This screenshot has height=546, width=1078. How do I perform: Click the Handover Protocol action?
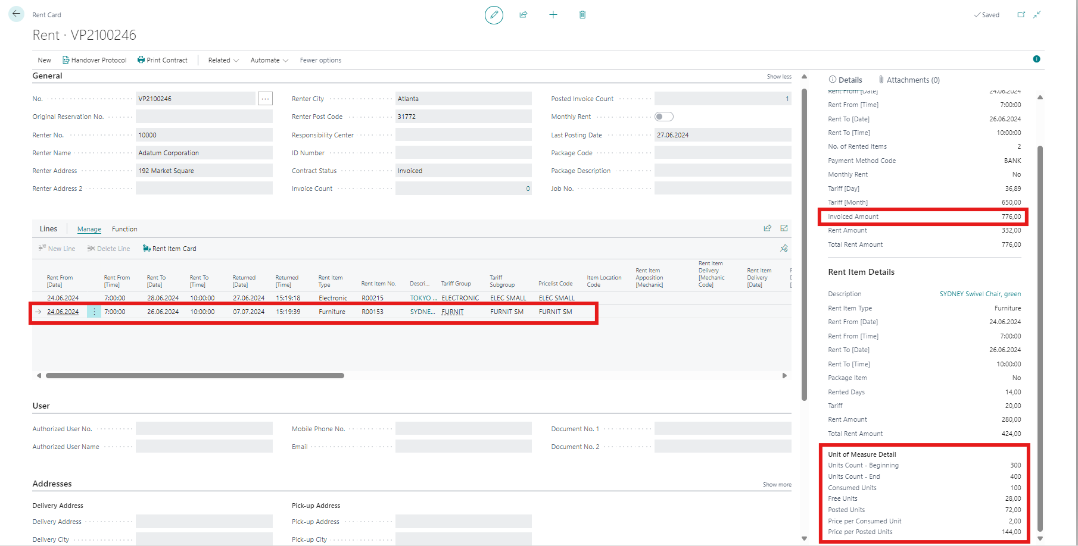pyautogui.click(x=95, y=60)
